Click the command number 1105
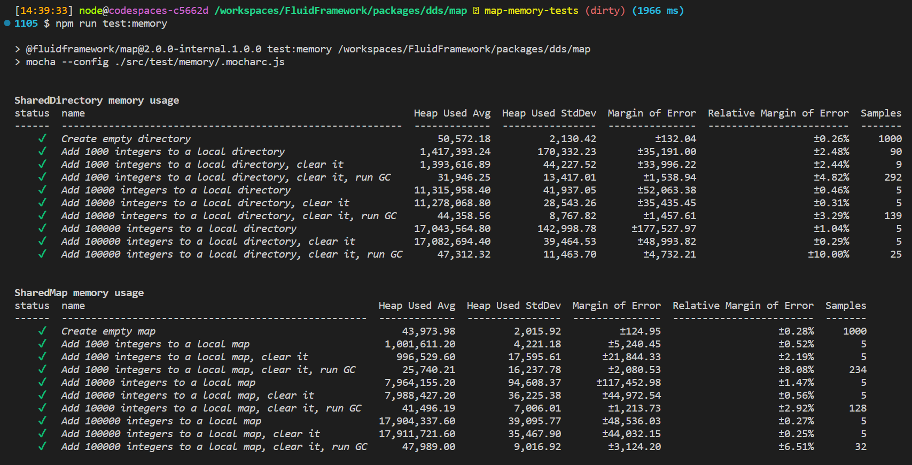This screenshot has height=465, width=912. [26, 24]
